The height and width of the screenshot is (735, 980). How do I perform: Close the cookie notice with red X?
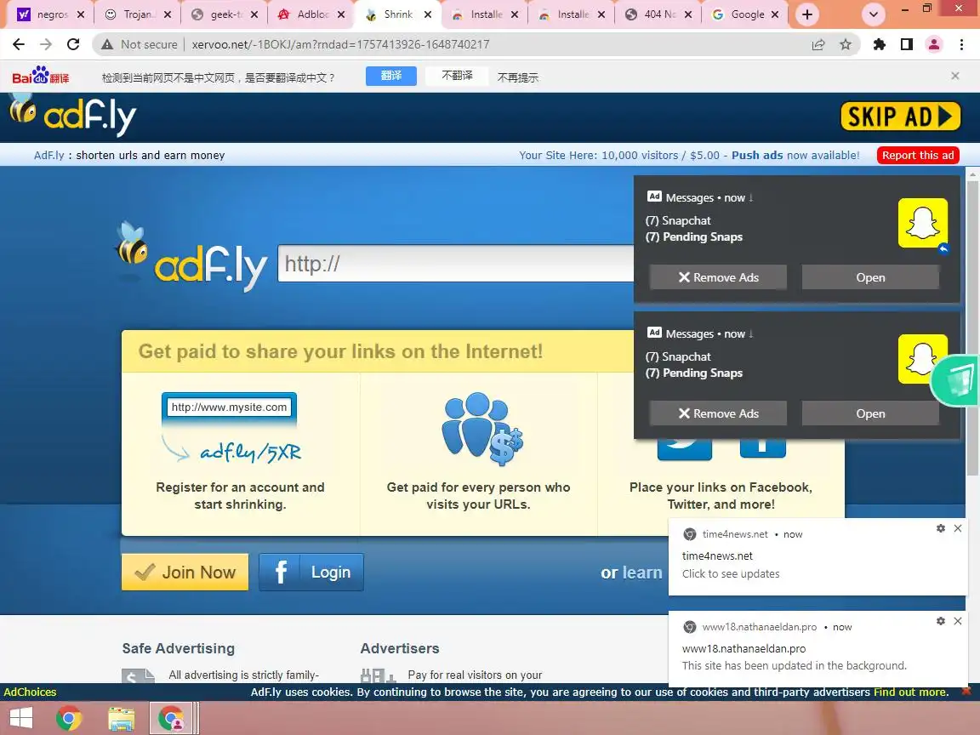(x=966, y=692)
